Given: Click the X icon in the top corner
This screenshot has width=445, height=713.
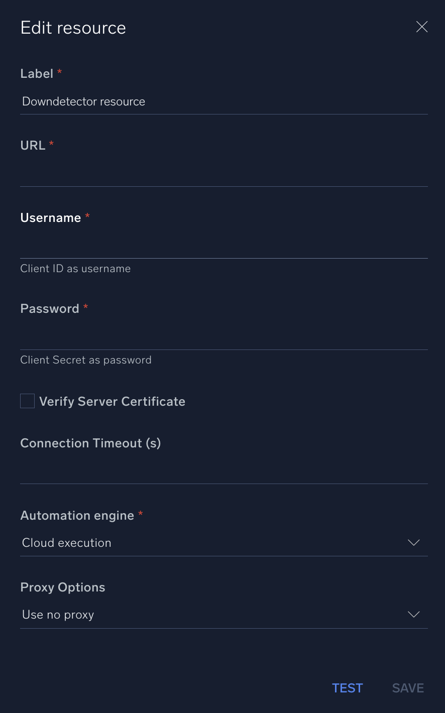Looking at the screenshot, I should (x=421, y=27).
